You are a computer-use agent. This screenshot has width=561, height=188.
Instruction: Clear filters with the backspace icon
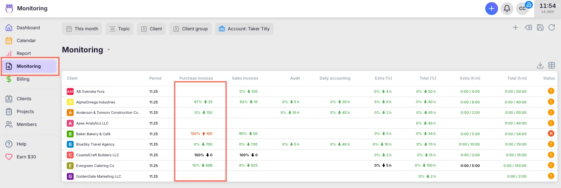[528, 27]
